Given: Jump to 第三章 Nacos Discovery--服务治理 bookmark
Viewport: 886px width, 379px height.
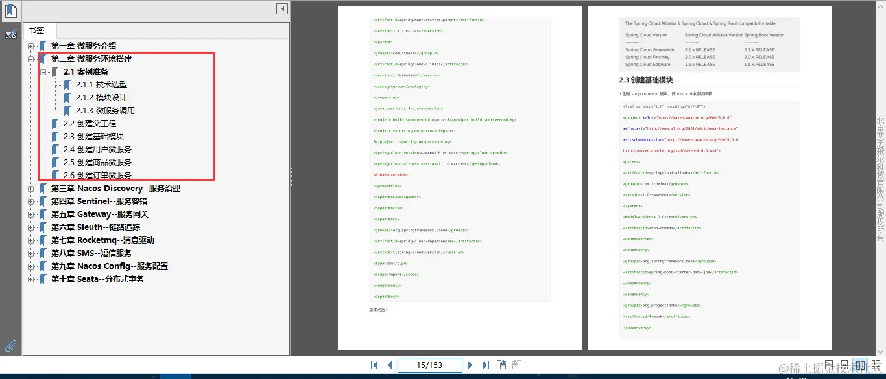Looking at the screenshot, I should pos(115,189).
